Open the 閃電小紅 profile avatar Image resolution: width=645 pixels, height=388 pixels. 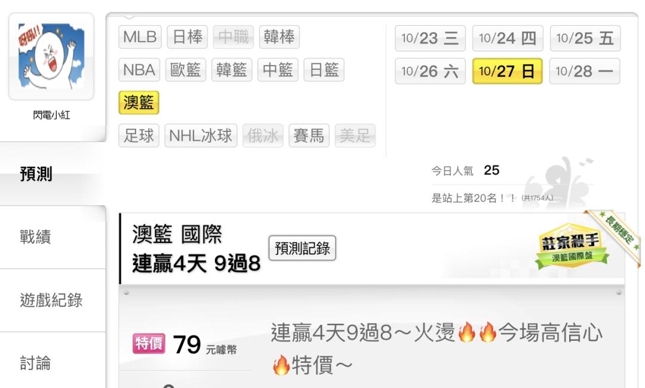click(x=51, y=56)
